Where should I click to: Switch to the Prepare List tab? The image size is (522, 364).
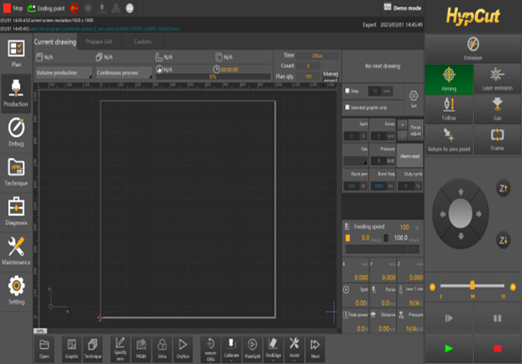click(99, 42)
